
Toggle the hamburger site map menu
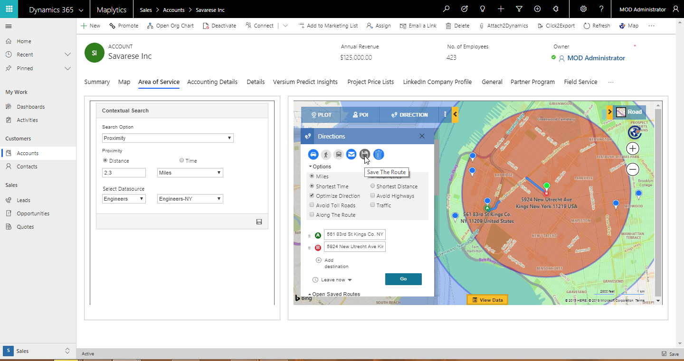(x=9, y=26)
